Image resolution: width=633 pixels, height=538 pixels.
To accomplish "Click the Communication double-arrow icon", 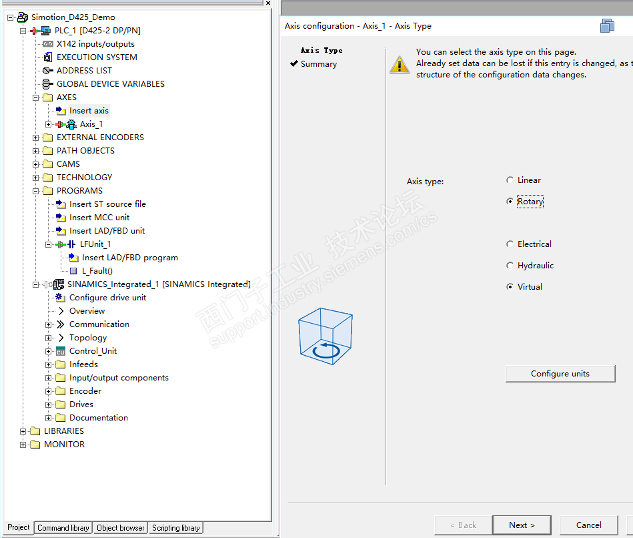I will (x=61, y=324).
